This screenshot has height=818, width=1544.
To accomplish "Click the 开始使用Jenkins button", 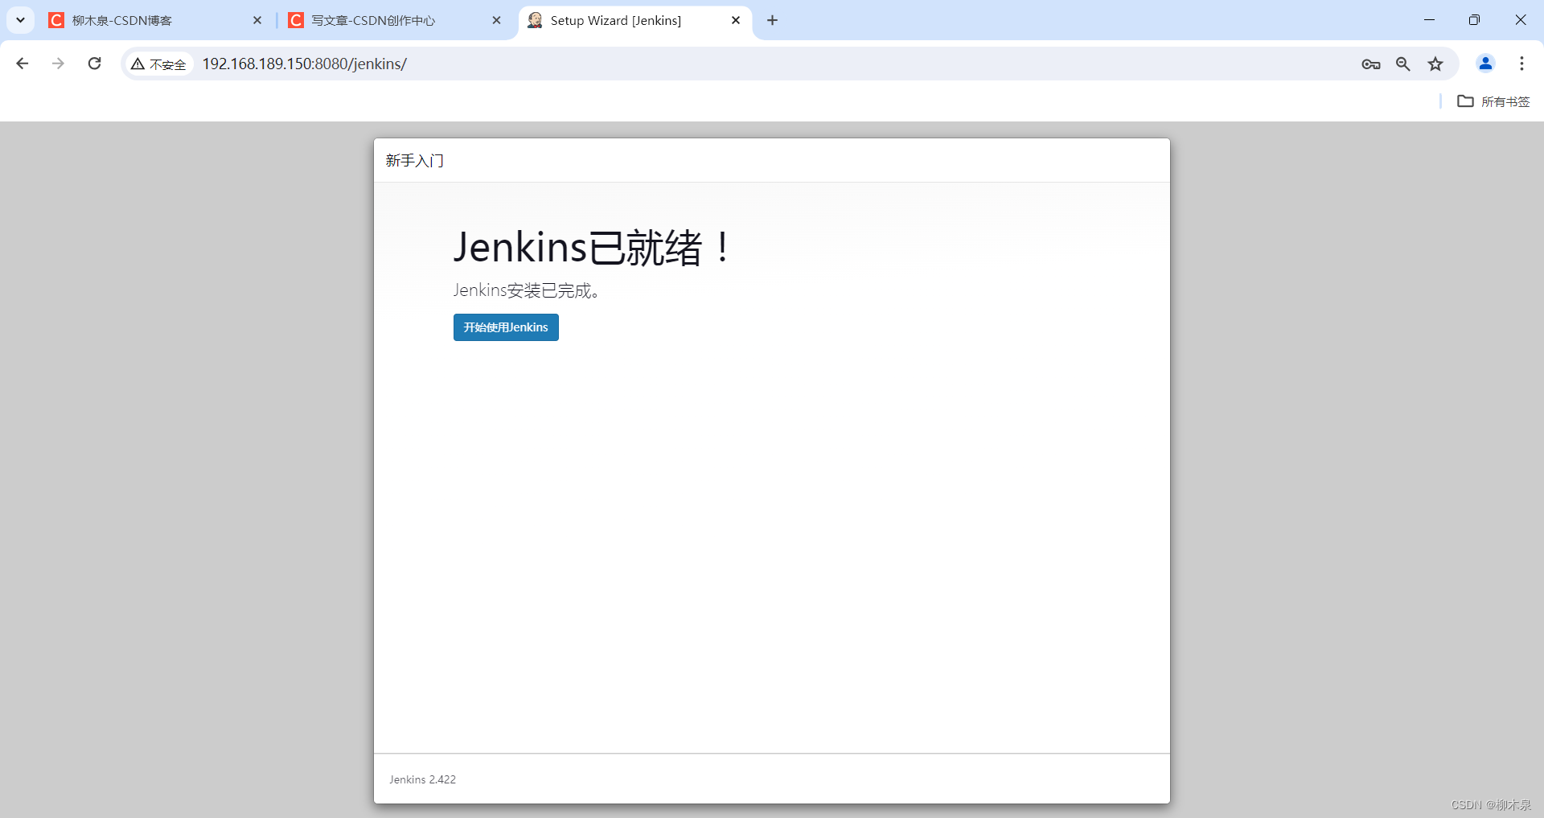I will click(x=506, y=327).
